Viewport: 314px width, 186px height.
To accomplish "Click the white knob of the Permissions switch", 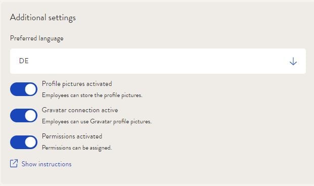I will click(31, 142).
